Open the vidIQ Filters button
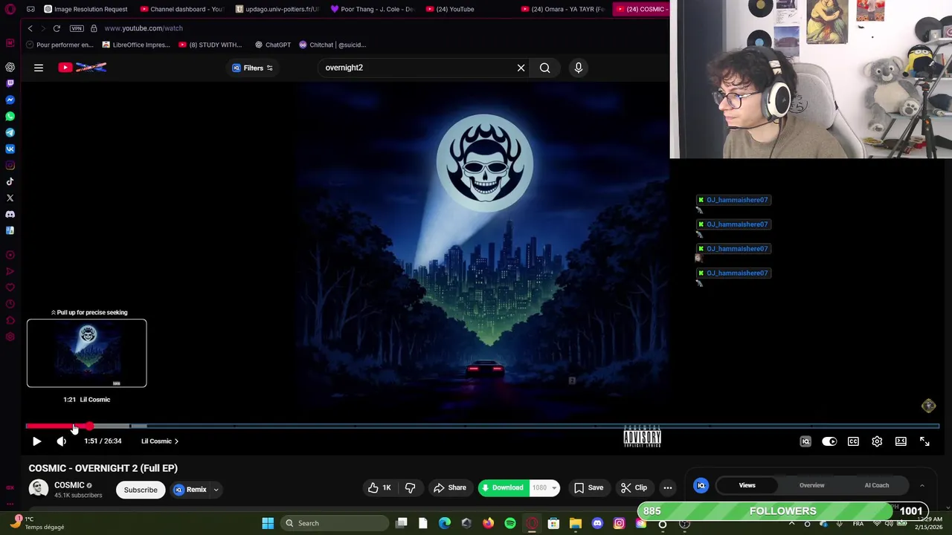Image resolution: width=952 pixels, height=535 pixels. pos(253,68)
